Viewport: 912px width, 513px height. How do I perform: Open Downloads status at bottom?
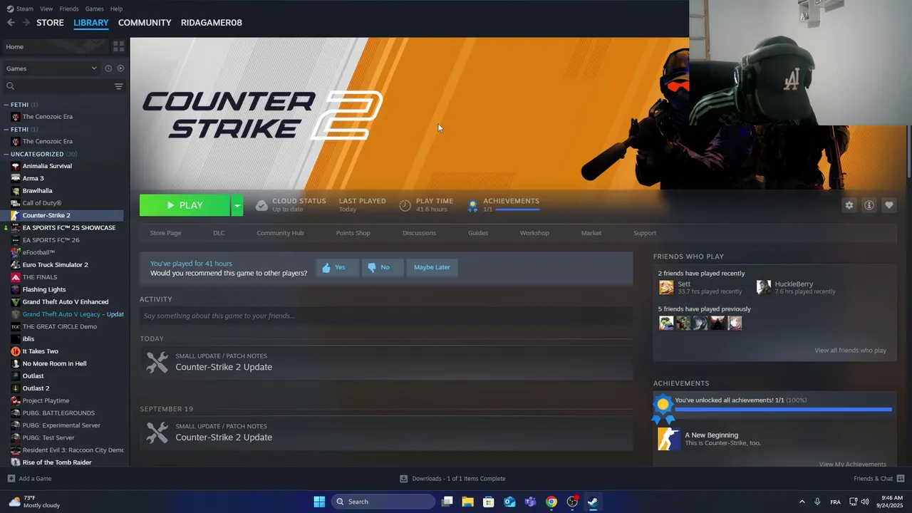click(x=452, y=479)
